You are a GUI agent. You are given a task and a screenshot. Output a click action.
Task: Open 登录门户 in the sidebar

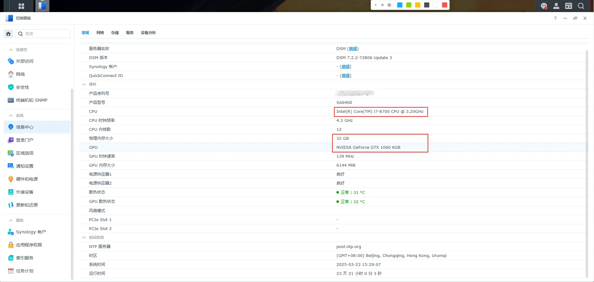point(37,140)
